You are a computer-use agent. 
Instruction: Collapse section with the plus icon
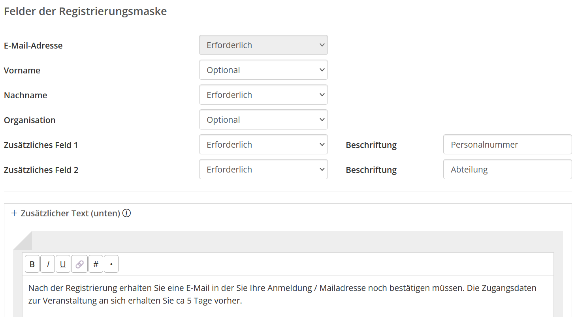pyautogui.click(x=14, y=214)
